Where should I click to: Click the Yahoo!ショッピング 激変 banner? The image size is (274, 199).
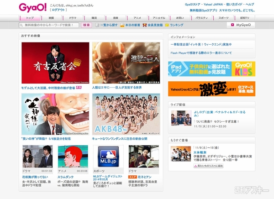click(x=211, y=89)
